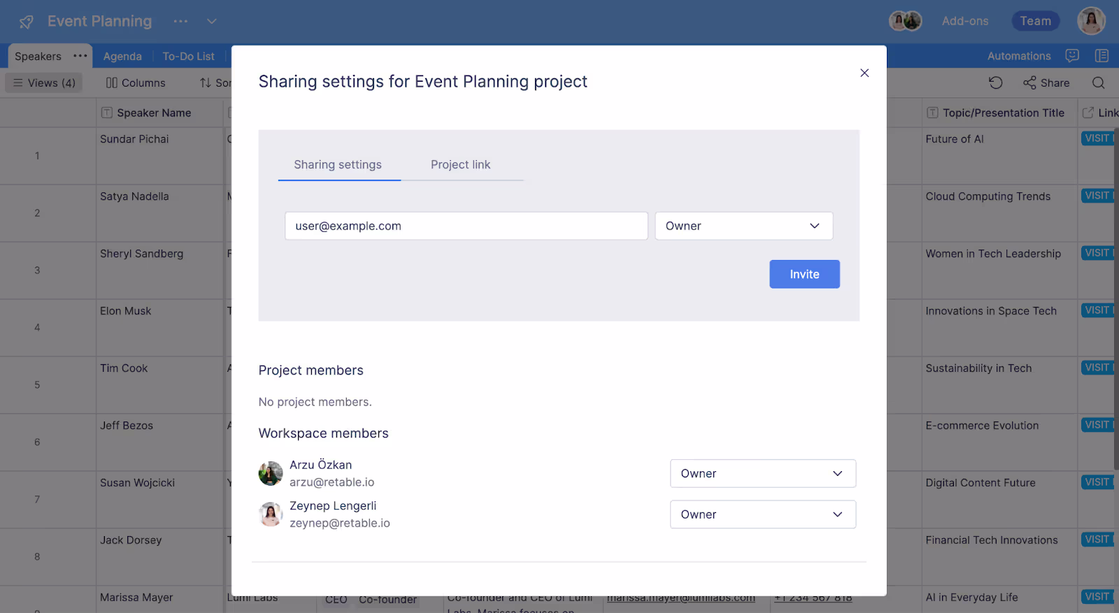Image resolution: width=1119 pixels, height=613 pixels.
Task: Click the Sundar Pichai cell
Action: (159, 156)
